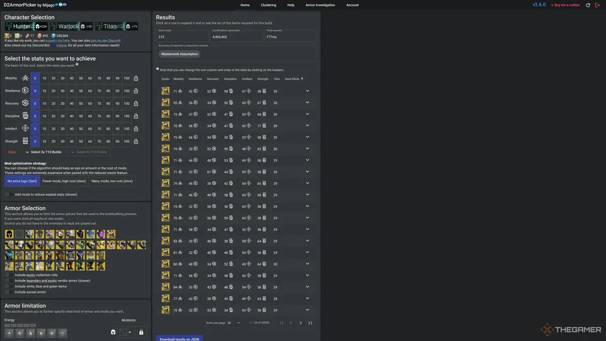Viewport: 606px width, 341px height.
Task: Click the logout icon in the top bar
Action: click(x=597, y=5)
